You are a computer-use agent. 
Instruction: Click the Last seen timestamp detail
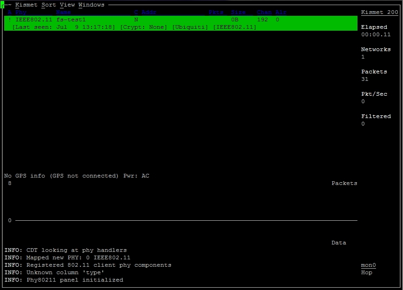tap(64, 27)
